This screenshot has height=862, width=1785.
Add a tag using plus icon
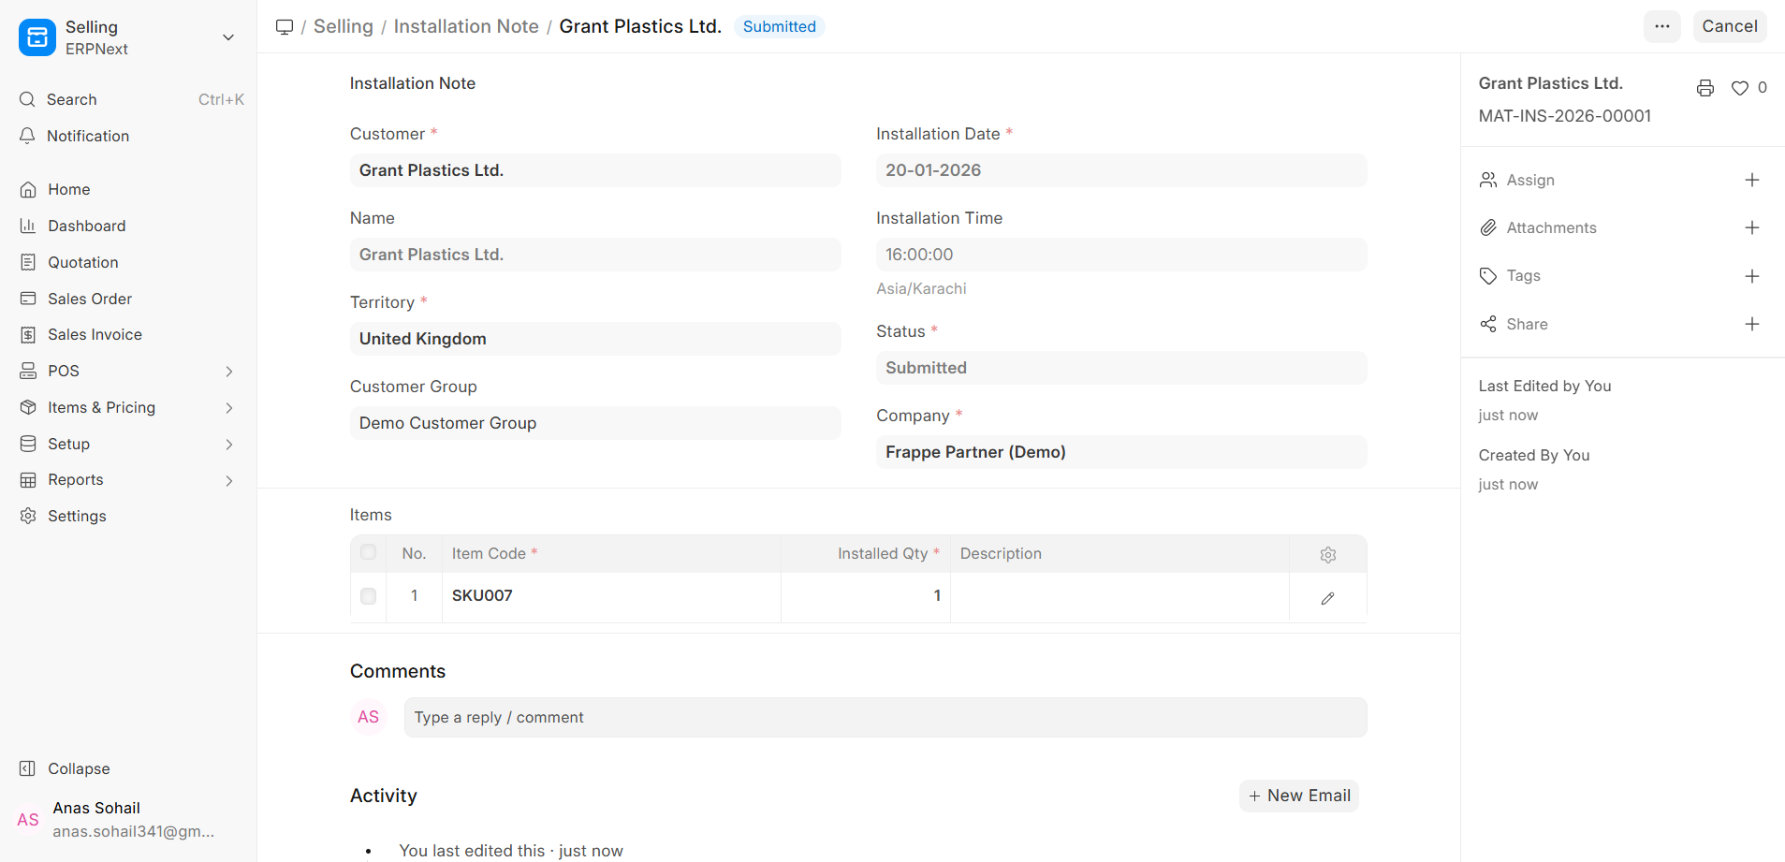[1751, 276]
